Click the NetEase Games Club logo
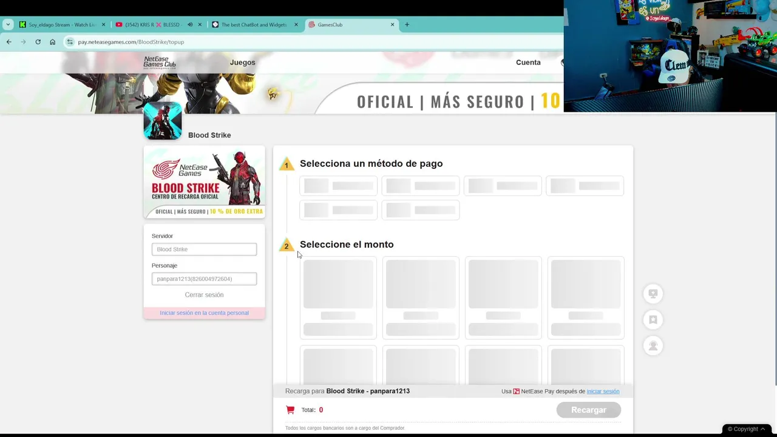777x437 pixels. (160, 63)
